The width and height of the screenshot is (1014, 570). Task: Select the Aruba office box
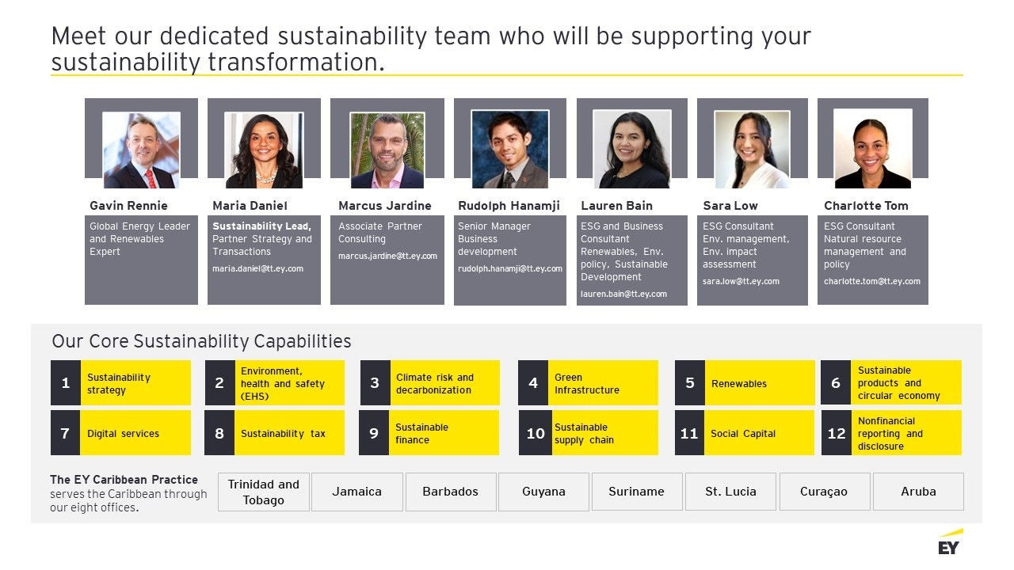(x=918, y=492)
